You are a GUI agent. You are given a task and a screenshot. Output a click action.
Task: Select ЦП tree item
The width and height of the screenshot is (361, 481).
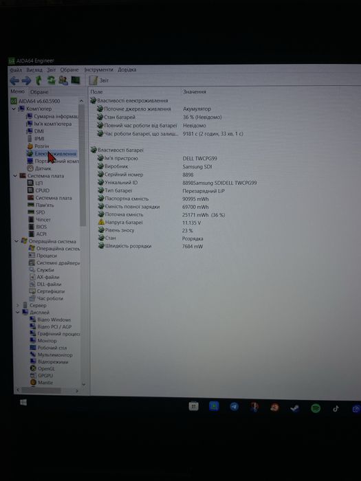click(x=35, y=183)
